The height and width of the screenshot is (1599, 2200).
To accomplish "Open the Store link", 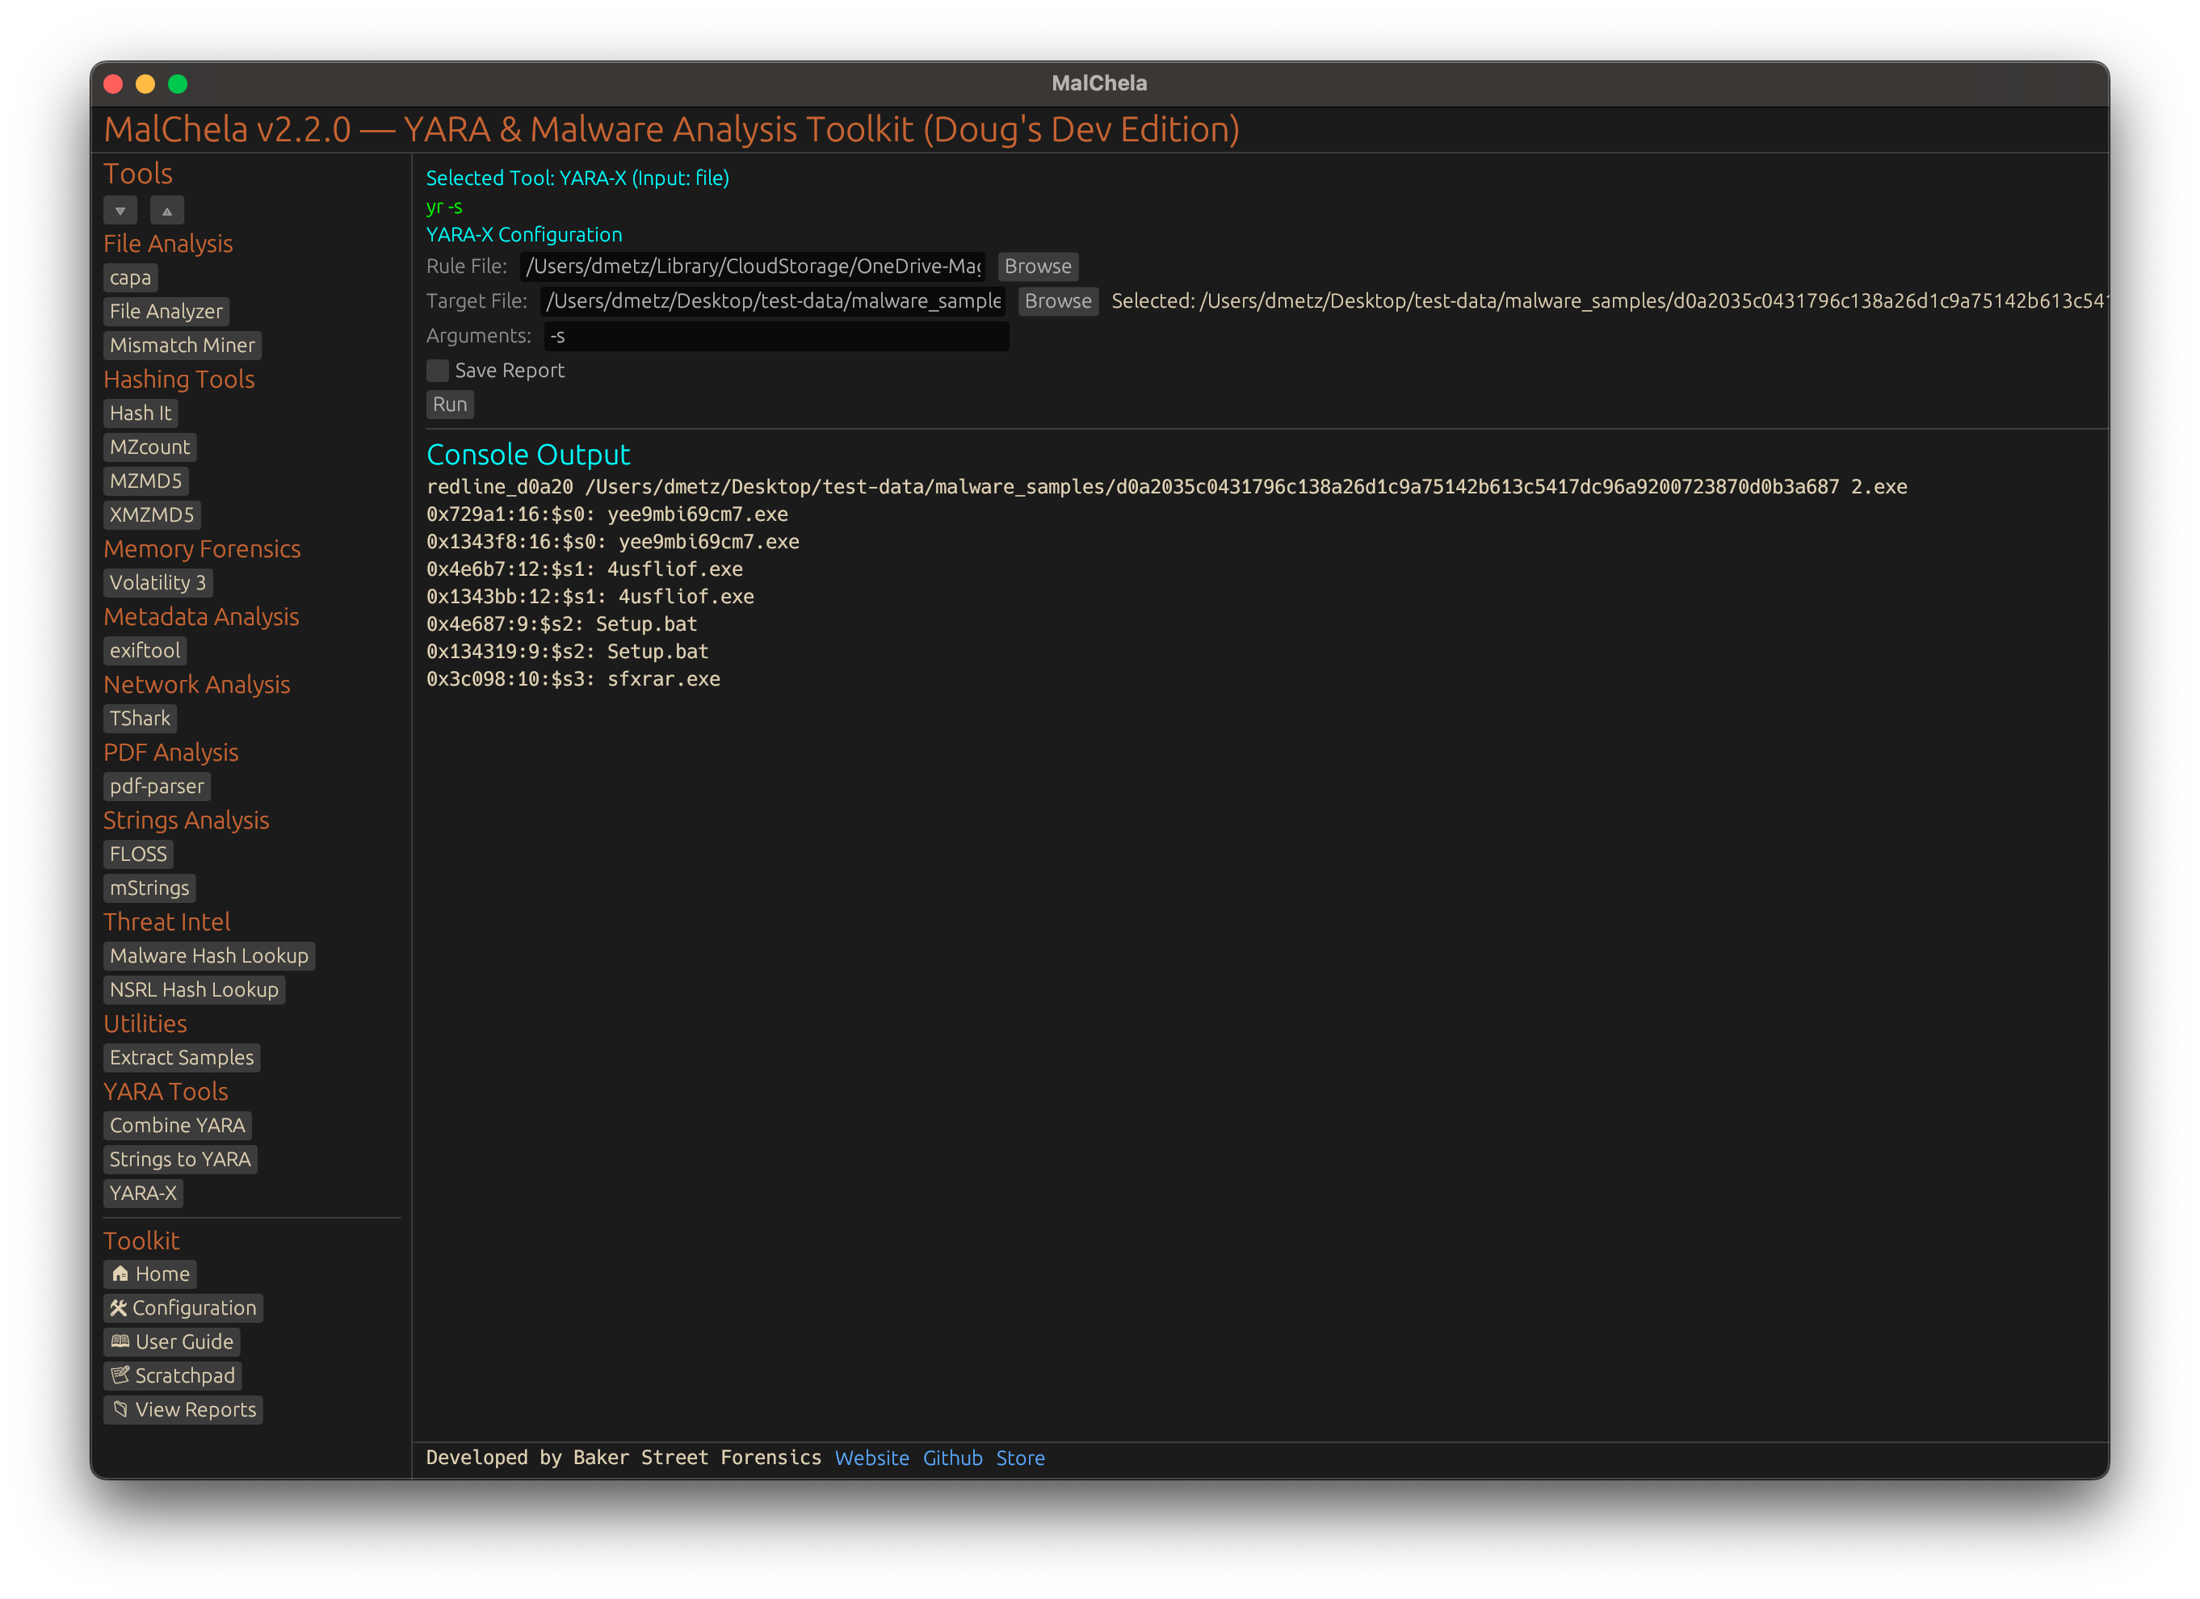I will (1021, 1459).
